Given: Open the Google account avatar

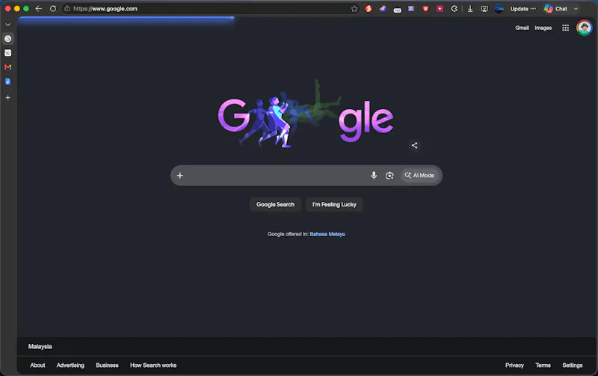Looking at the screenshot, I should point(585,28).
